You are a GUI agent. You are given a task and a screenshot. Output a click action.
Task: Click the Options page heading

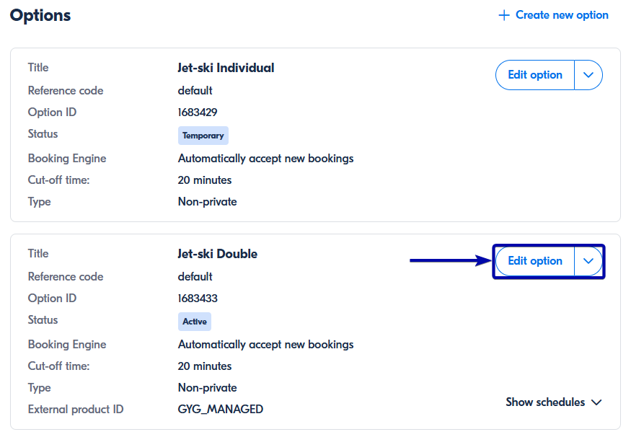pyautogui.click(x=40, y=15)
